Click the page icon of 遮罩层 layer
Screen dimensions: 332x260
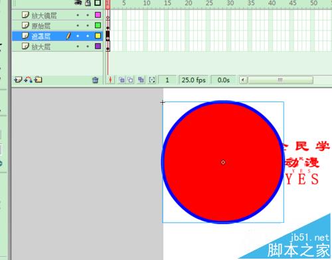[x=25, y=36]
